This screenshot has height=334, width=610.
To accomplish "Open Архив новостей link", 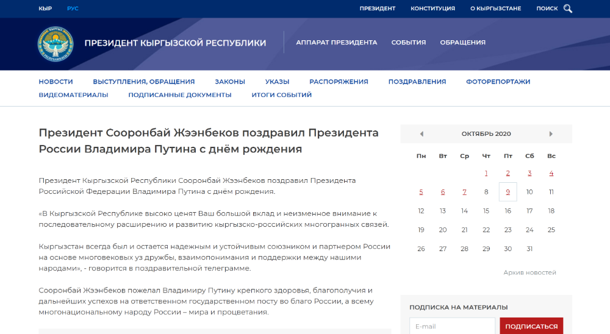I will click(x=529, y=272).
